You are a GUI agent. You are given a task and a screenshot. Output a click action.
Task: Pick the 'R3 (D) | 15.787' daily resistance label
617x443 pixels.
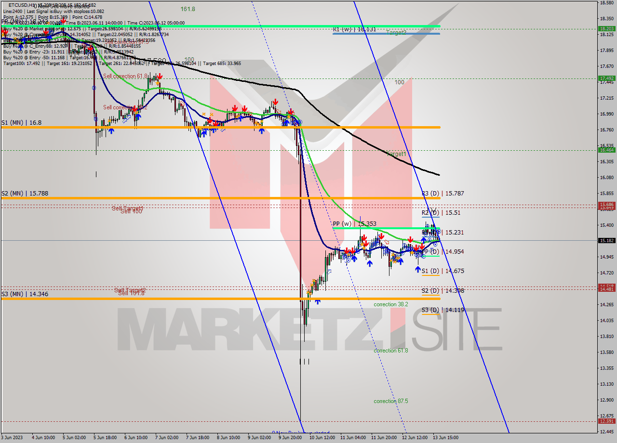(443, 194)
